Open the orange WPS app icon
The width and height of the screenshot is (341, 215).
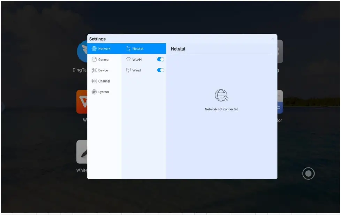[82, 102]
